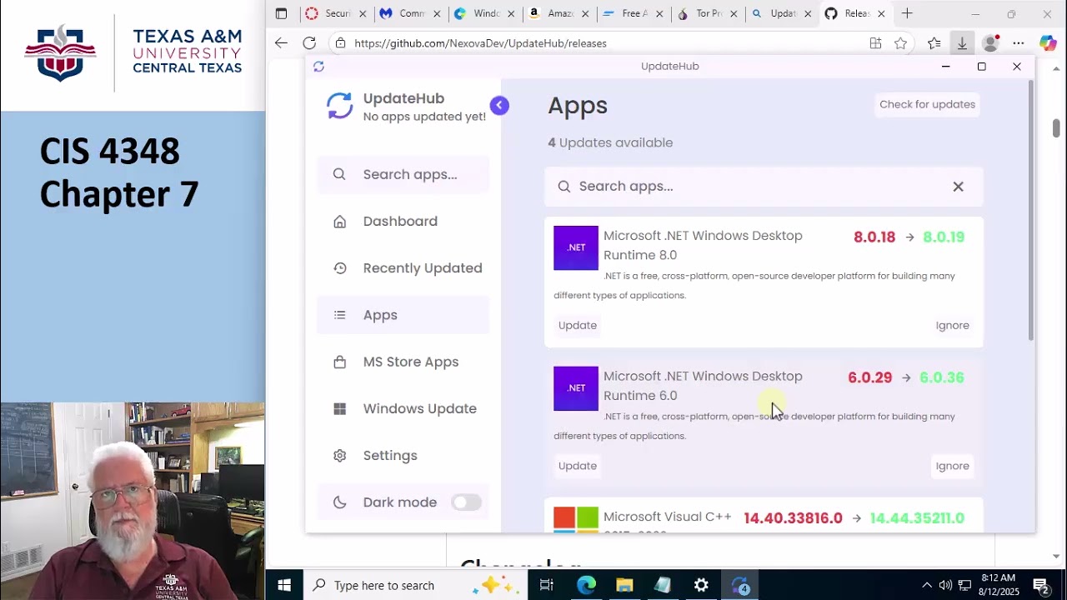Click the magnifier icon in main search box
1067x600 pixels.
pos(564,187)
